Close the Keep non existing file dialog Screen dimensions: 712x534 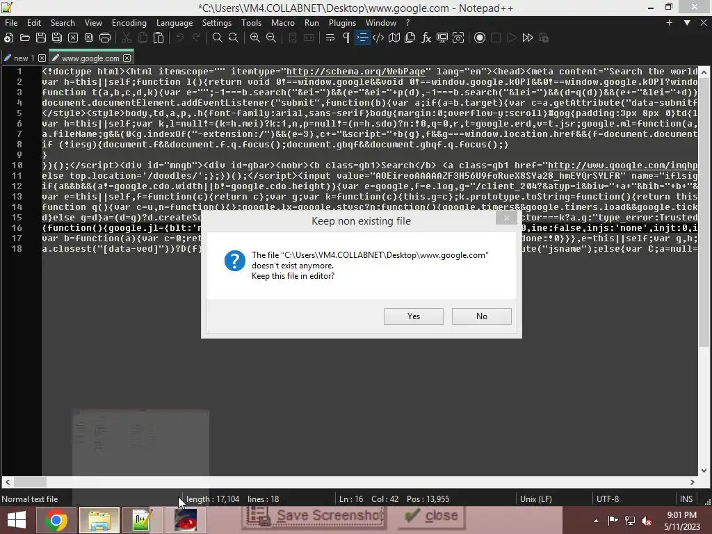506,218
